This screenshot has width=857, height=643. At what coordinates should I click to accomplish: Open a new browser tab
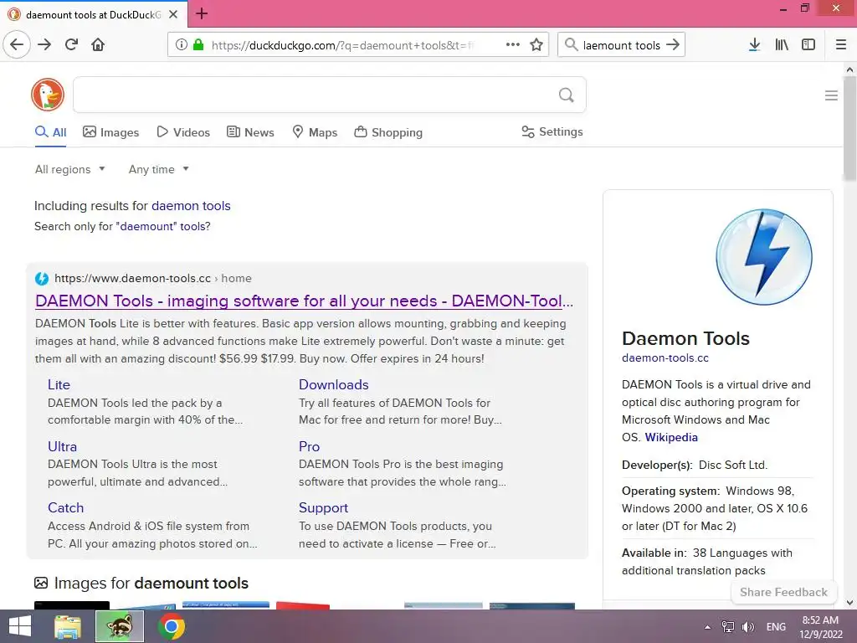click(x=202, y=13)
